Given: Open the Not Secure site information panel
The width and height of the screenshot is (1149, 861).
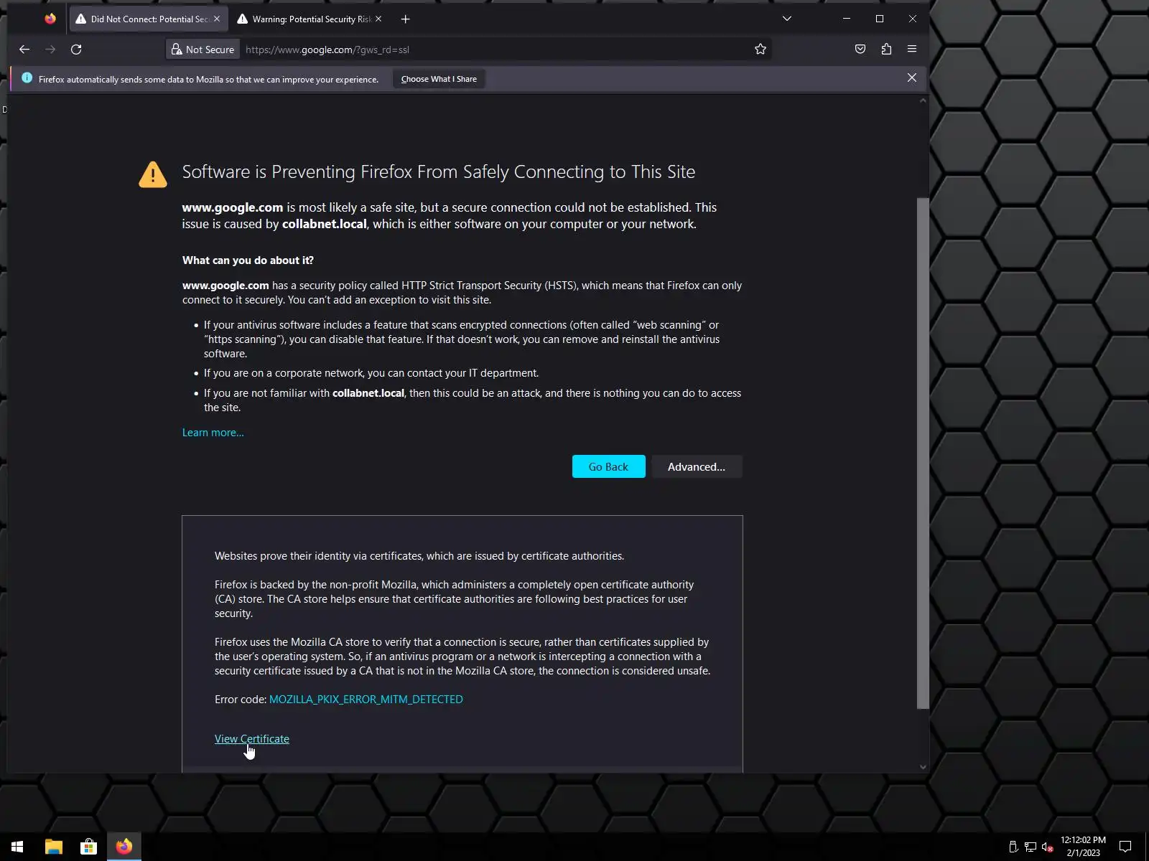Looking at the screenshot, I should (203, 50).
